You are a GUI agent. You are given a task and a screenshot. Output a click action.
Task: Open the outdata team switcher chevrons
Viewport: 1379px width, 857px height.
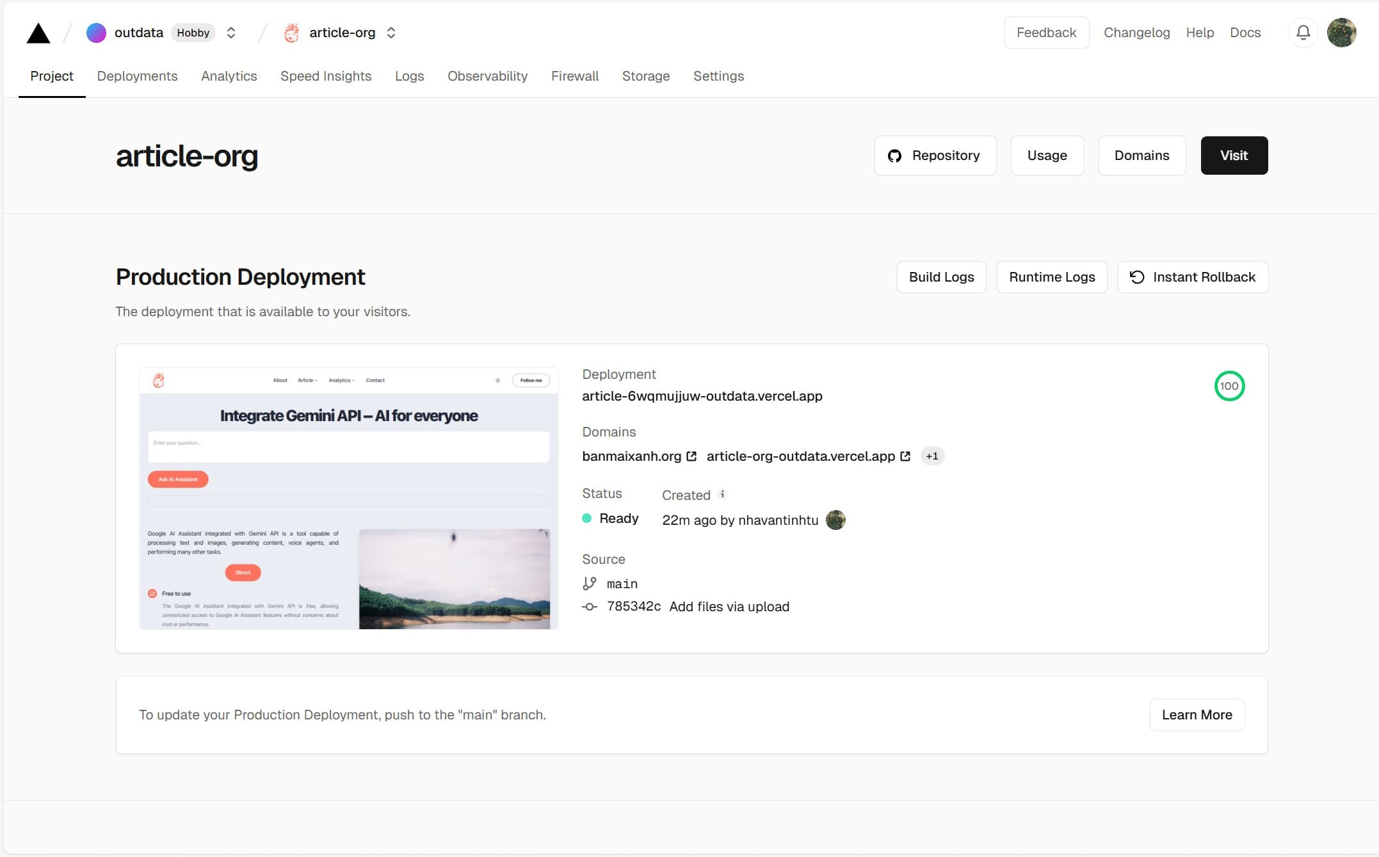[231, 33]
